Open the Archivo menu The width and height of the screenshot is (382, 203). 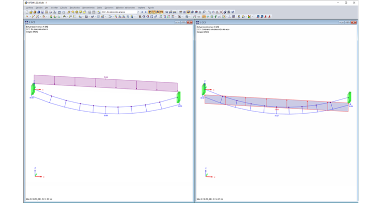click(30, 8)
